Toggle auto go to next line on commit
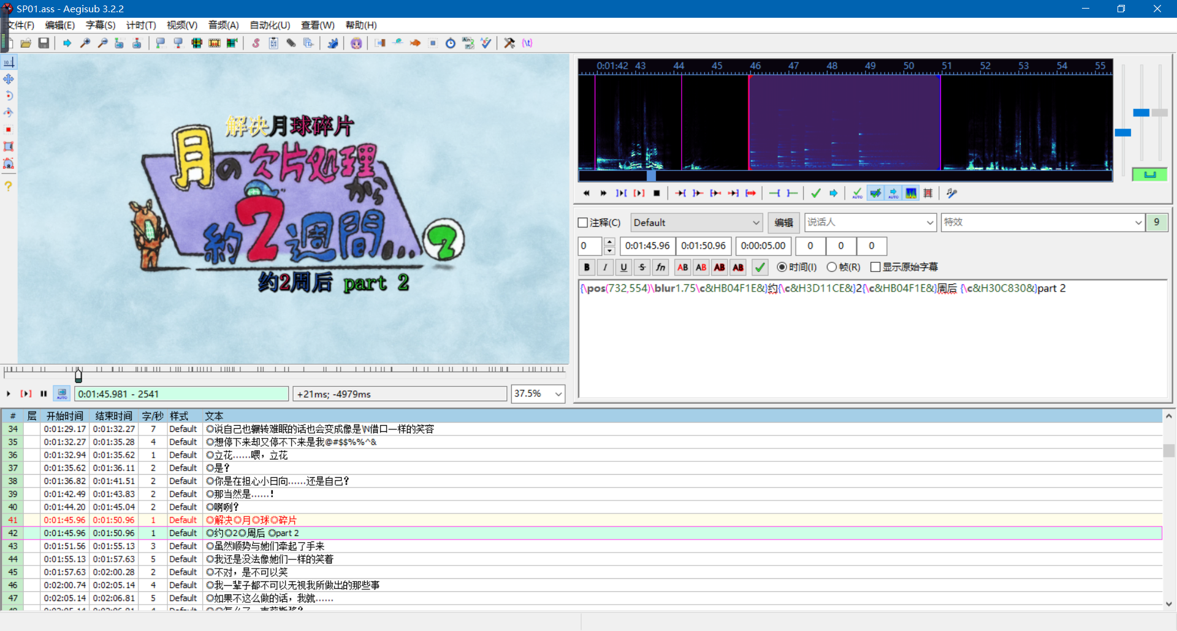 (x=875, y=193)
